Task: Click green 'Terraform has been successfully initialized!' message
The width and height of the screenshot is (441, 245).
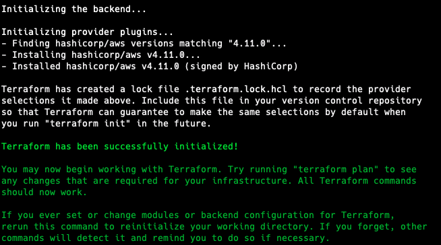Action: [x=120, y=147]
